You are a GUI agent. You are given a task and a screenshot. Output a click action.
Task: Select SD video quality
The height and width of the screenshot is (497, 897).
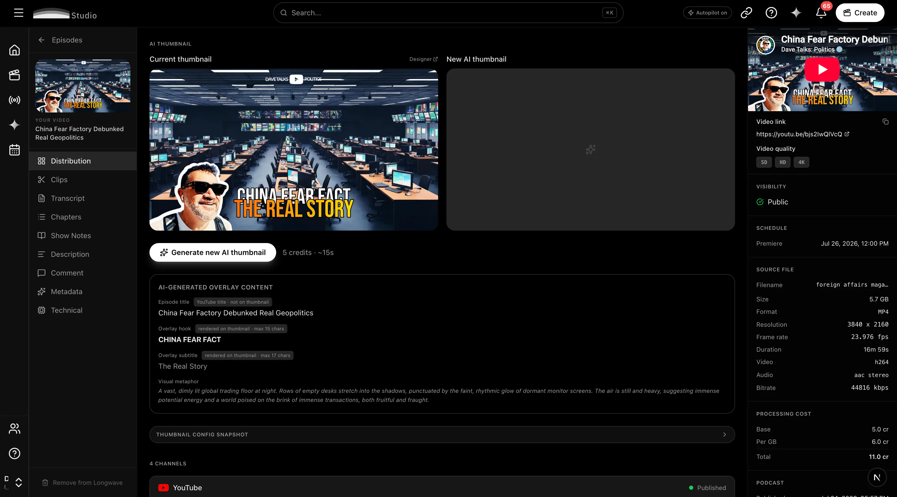pos(764,162)
